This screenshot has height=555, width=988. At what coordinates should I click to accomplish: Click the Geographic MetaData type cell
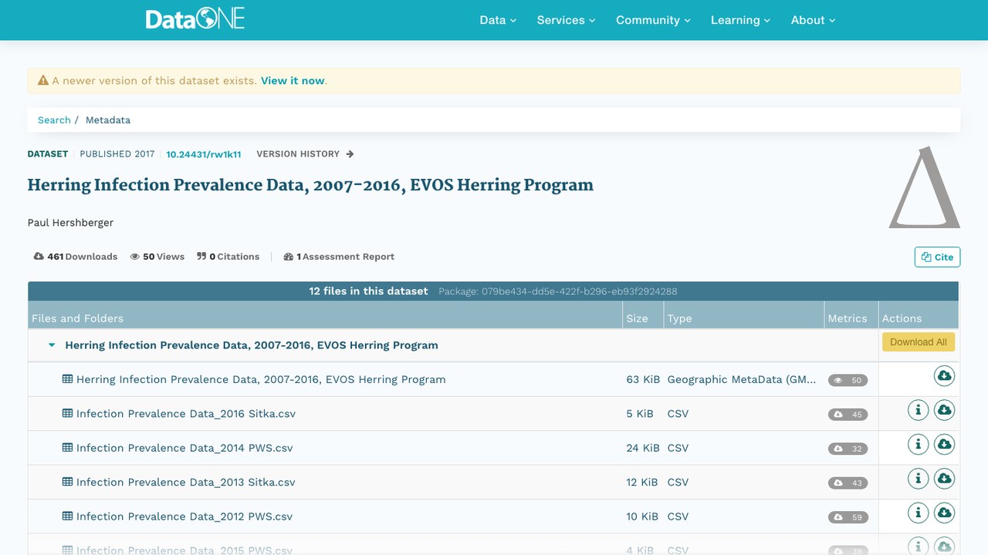click(x=742, y=379)
